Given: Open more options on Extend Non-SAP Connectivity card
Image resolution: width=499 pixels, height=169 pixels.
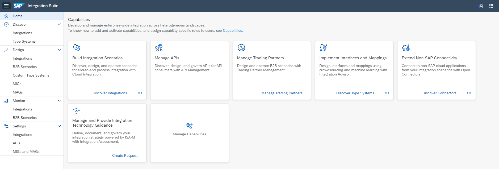Looking at the screenshot, I should coord(469,93).
